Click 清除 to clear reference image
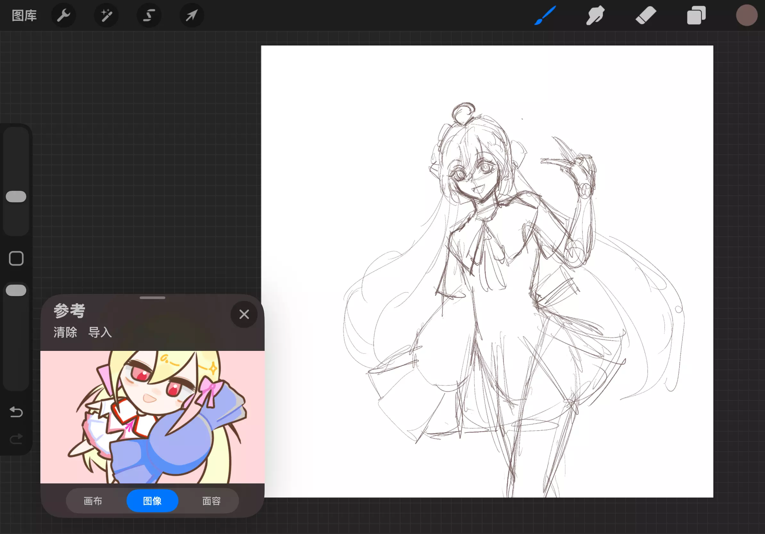Screen dimensions: 765x534 pyautogui.click(x=65, y=332)
